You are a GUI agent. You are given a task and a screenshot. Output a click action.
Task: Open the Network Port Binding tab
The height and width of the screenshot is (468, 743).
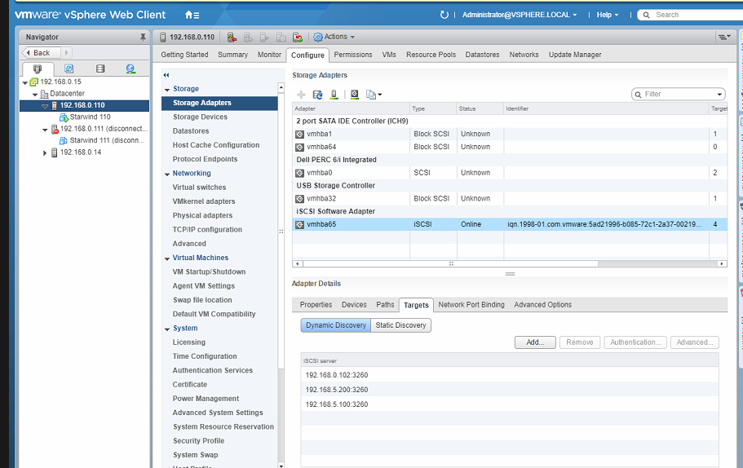471,305
